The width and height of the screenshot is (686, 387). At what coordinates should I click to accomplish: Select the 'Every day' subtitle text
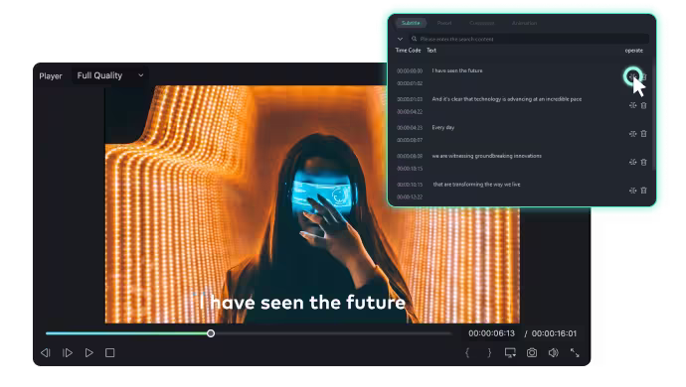click(443, 128)
